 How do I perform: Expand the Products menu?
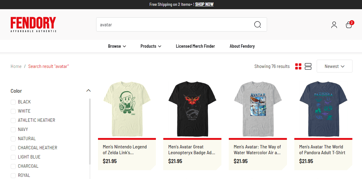click(x=151, y=46)
